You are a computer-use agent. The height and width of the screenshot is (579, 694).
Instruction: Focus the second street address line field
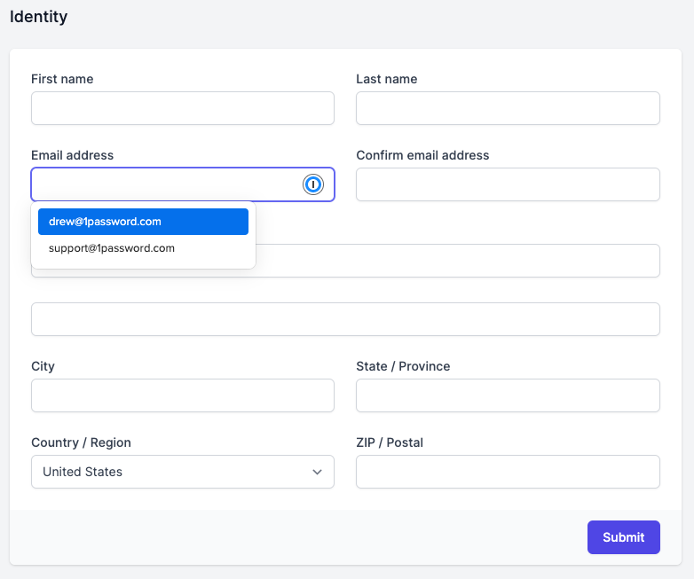tap(345, 319)
